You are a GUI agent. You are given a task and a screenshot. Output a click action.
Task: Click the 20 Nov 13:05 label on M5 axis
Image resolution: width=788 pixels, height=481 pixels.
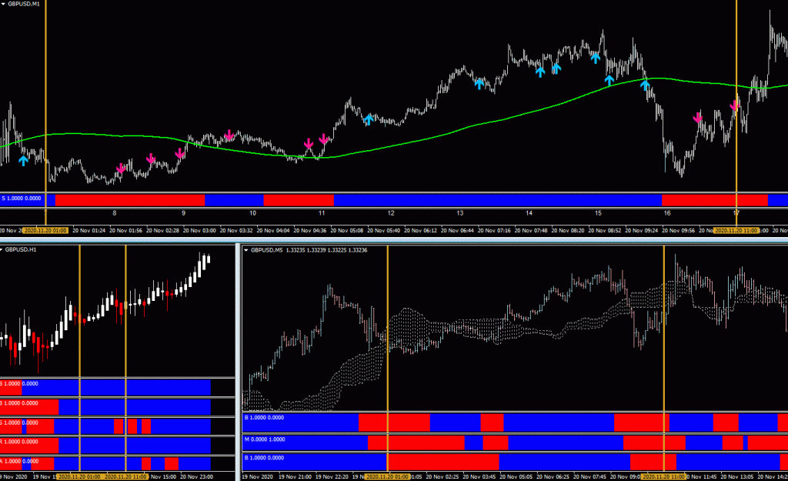pyautogui.click(x=737, y=476)
